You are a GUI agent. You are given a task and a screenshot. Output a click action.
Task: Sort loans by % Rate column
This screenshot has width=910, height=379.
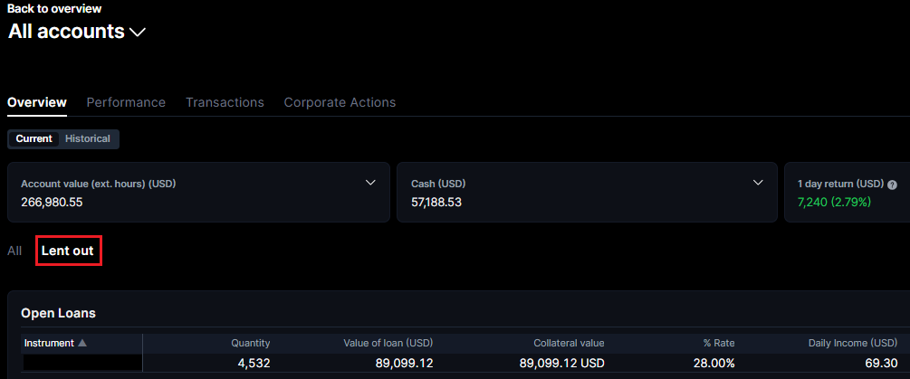(x=718, y=343)
